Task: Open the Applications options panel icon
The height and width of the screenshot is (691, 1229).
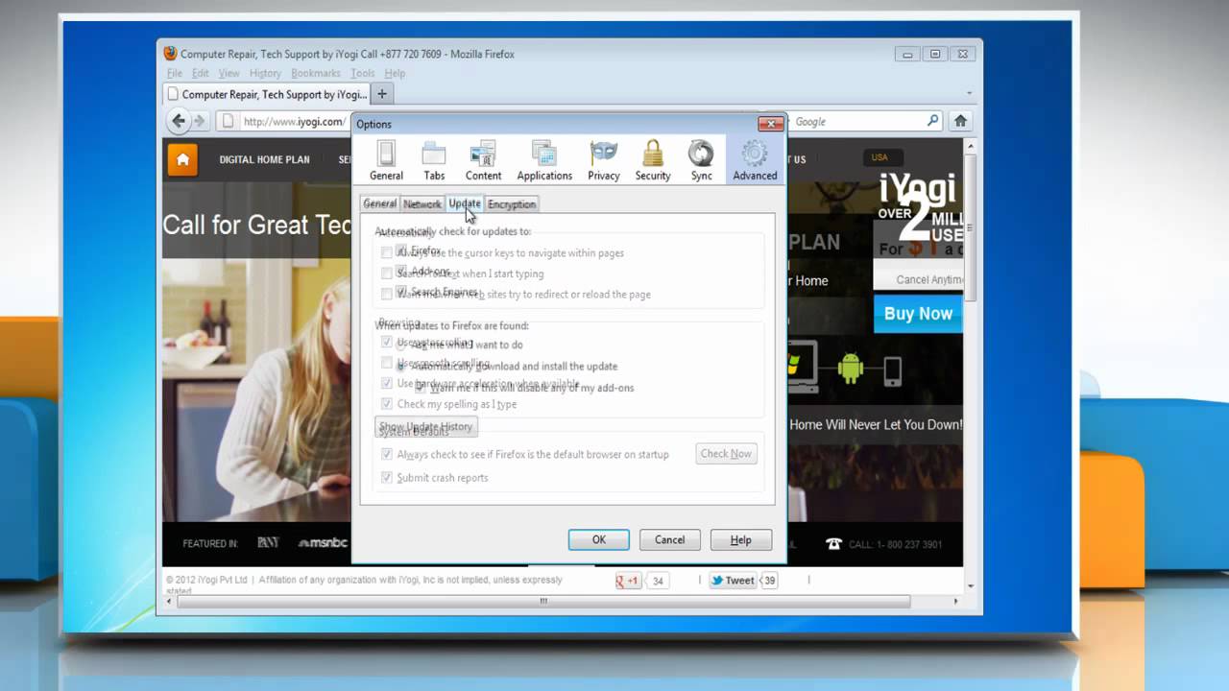Action: pyautogui.click(x=544, y=160)
